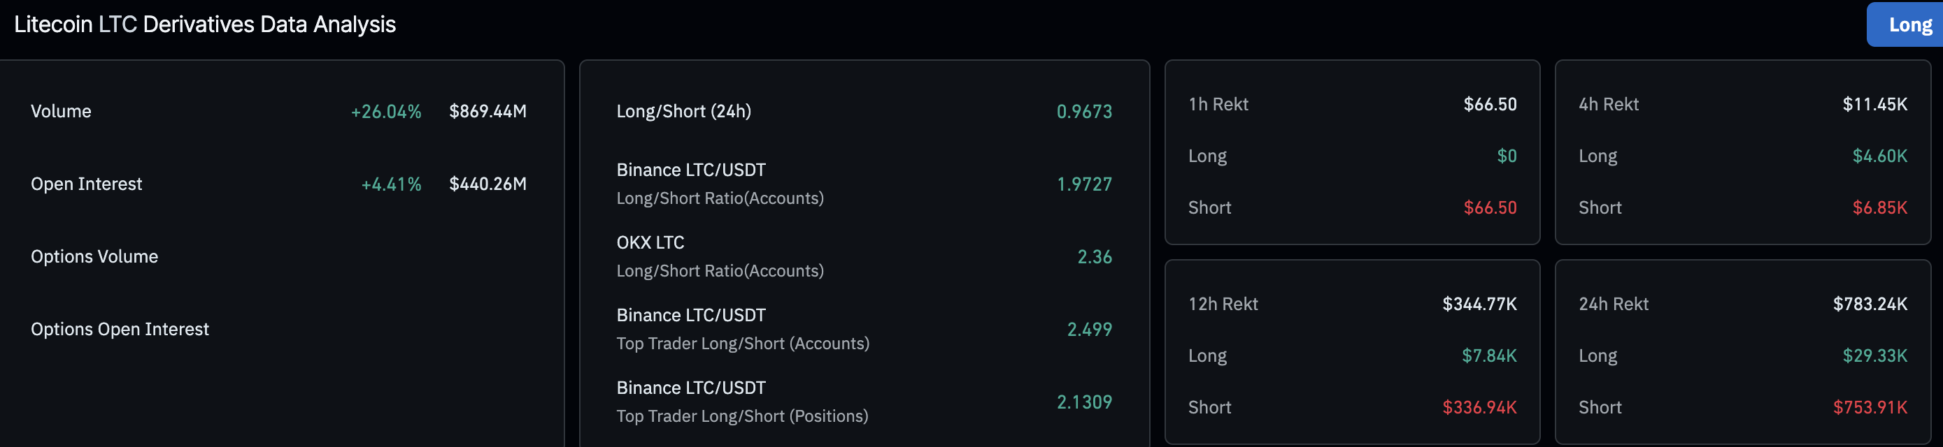1943x447 pixels.
Task: Click the 12h Rekt value $344.77K
Action: click(x=1478, y=304)
